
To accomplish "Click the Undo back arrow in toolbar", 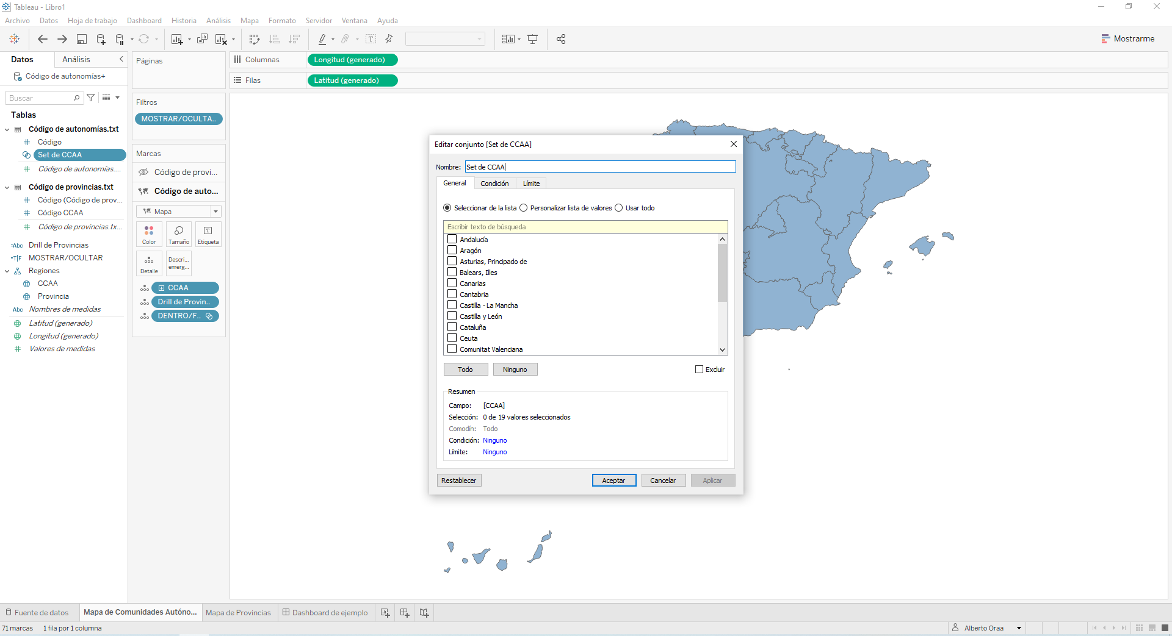I will pos(43,39).
